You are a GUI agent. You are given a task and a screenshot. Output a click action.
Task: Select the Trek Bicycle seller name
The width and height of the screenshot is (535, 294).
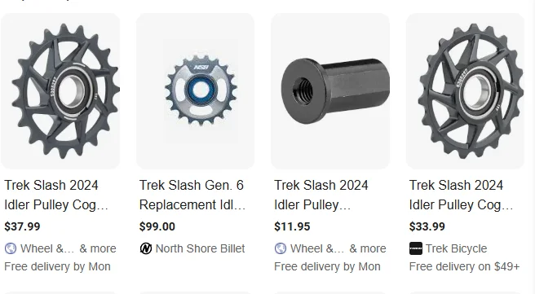[456, 248]
